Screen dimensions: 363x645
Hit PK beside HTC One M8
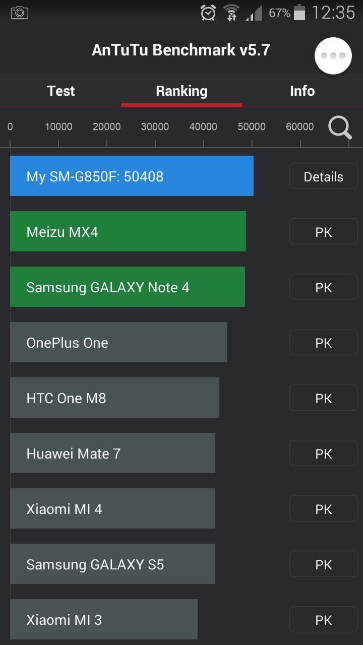[x=323, y=398]
